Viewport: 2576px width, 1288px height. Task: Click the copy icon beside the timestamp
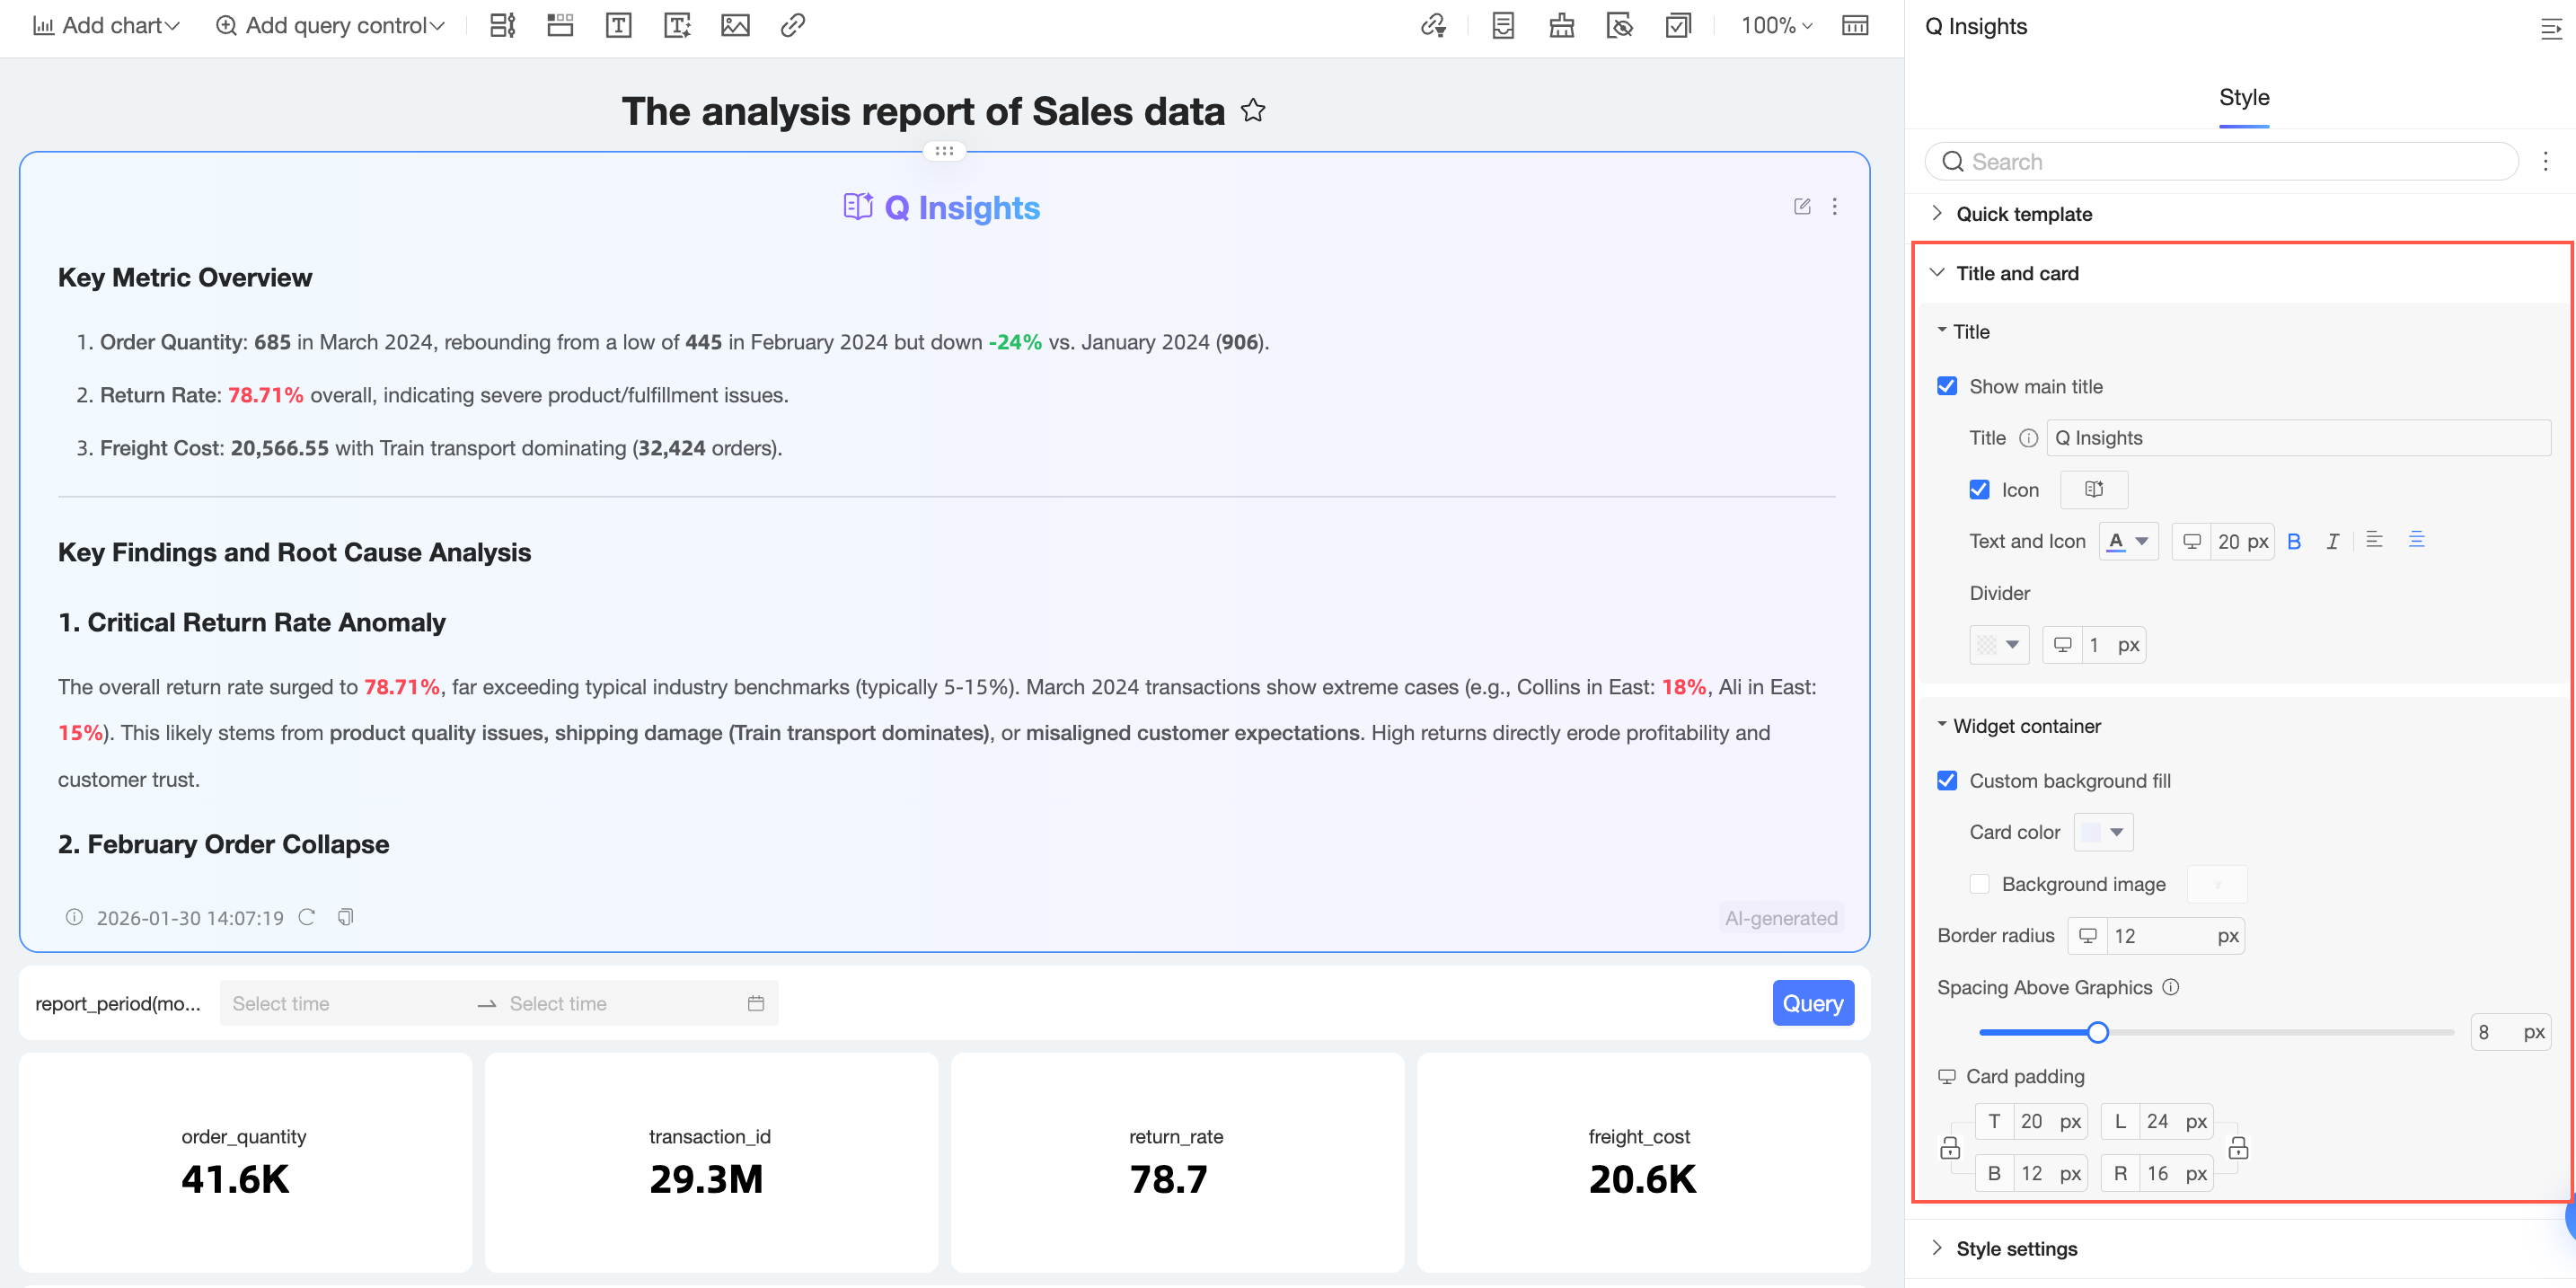point(345,917)
